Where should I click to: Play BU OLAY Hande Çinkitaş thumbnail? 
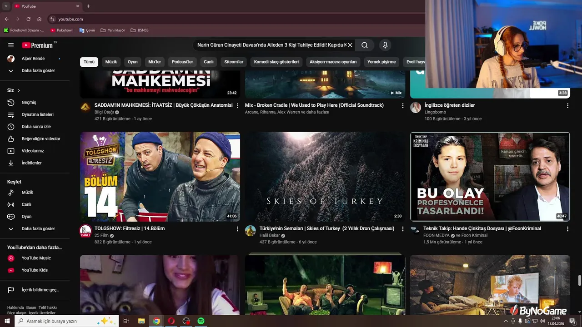490,177
